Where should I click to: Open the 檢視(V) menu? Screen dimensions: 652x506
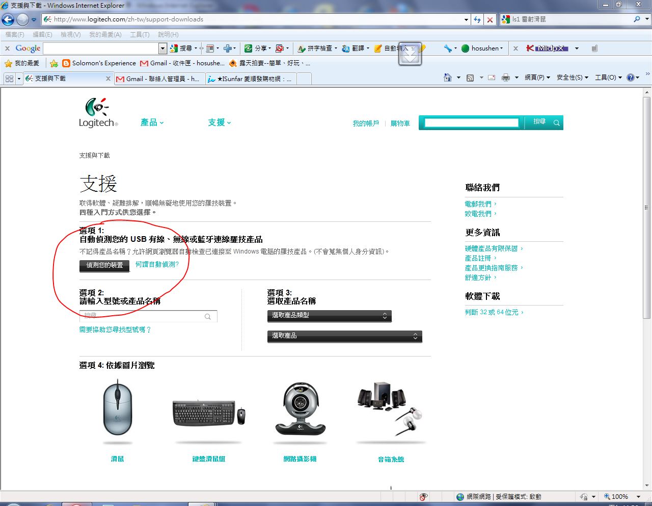coord(70,35)
